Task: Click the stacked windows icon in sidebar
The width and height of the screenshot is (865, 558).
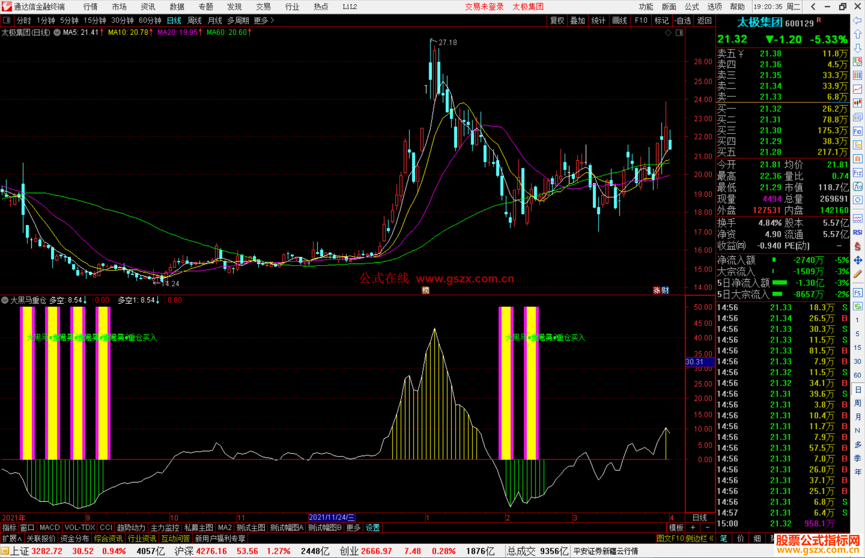Action: 857,117
